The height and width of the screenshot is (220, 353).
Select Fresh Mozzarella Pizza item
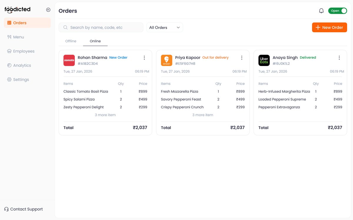[x=179, y=92]
